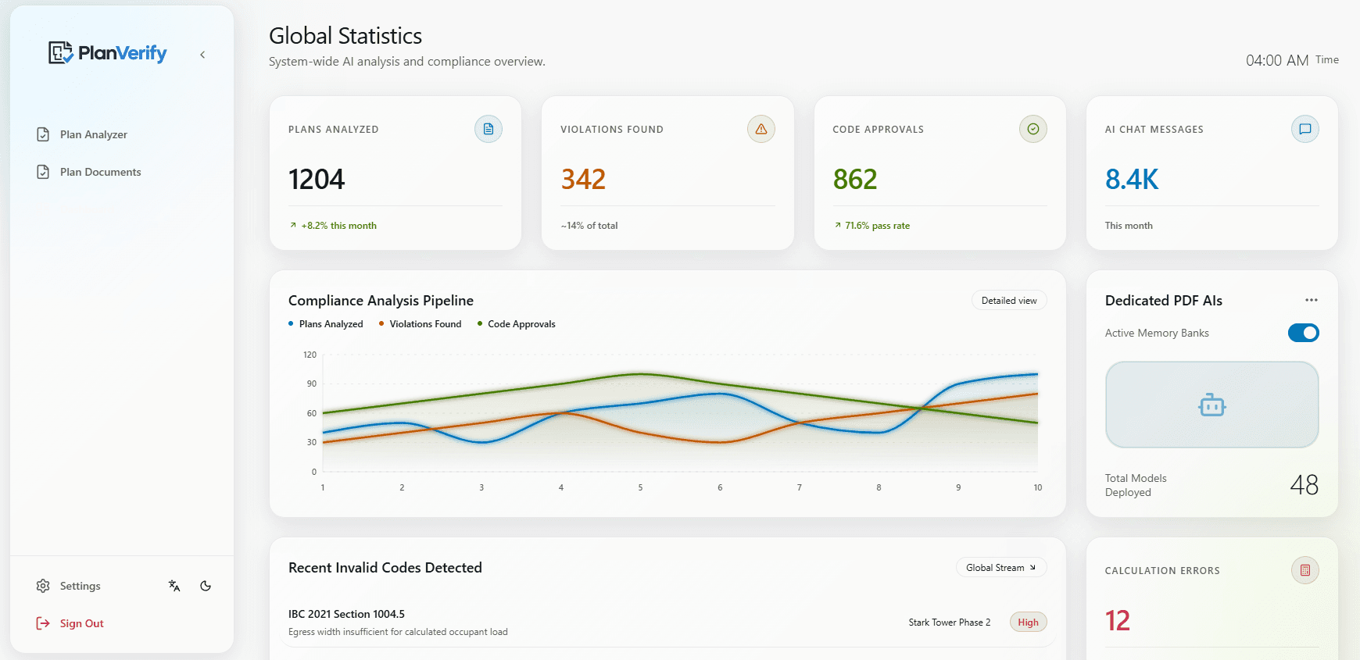Click the 342 violations found value

584,180
